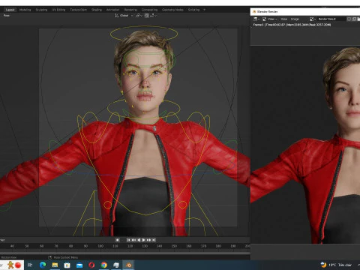Jump to next keyframe in timeline

pos(149,240)
